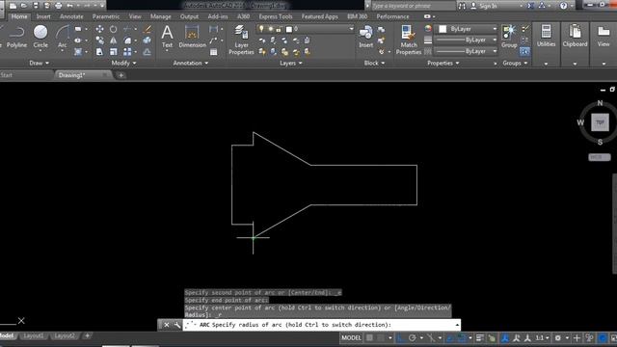Click the Hatch tool icon
The image size is (617, 347).
coord(78,51)
